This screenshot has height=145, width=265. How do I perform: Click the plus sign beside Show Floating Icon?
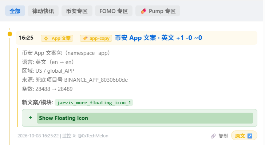coord(31,117)
